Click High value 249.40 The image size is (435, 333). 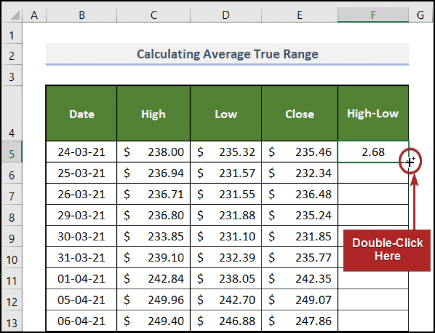coord(154,320)
